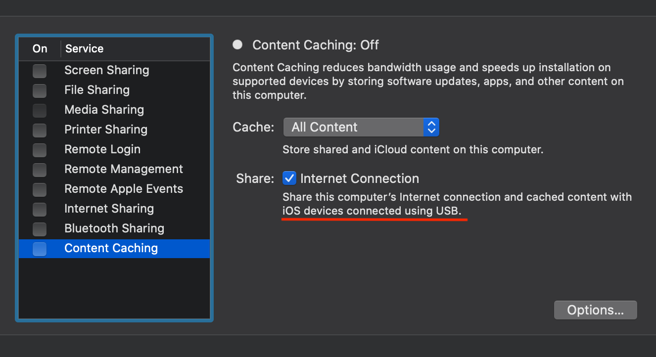Enable Remote Apple Events checkbox
The image size is (656, 357).
[40, 189]
